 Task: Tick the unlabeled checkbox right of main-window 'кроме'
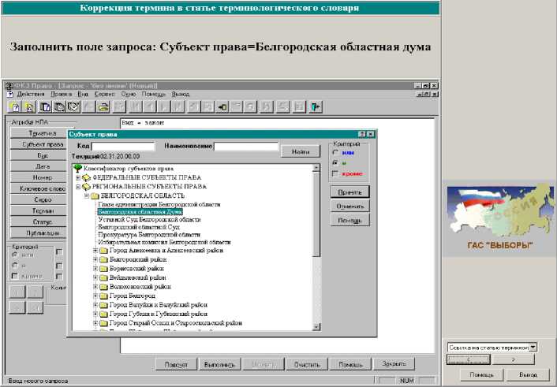[59, 276]
